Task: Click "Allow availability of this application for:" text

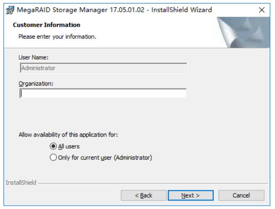Action: [68, 135]
